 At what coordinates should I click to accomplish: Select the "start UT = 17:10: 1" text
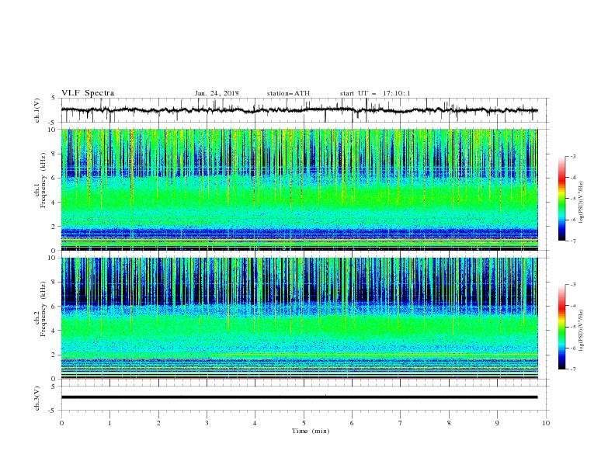point(375,93)
